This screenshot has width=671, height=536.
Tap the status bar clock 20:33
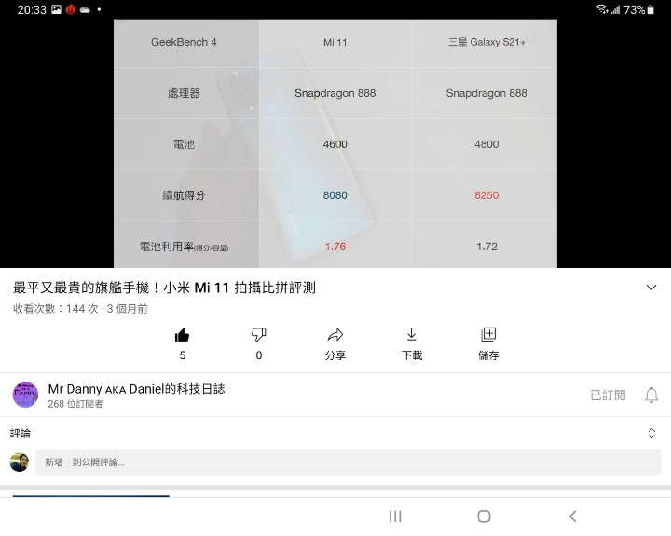point(32,10)
